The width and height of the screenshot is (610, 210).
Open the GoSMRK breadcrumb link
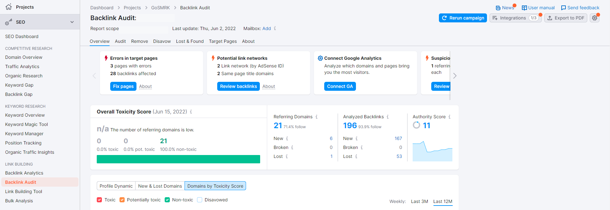click(x=161, y=8)
